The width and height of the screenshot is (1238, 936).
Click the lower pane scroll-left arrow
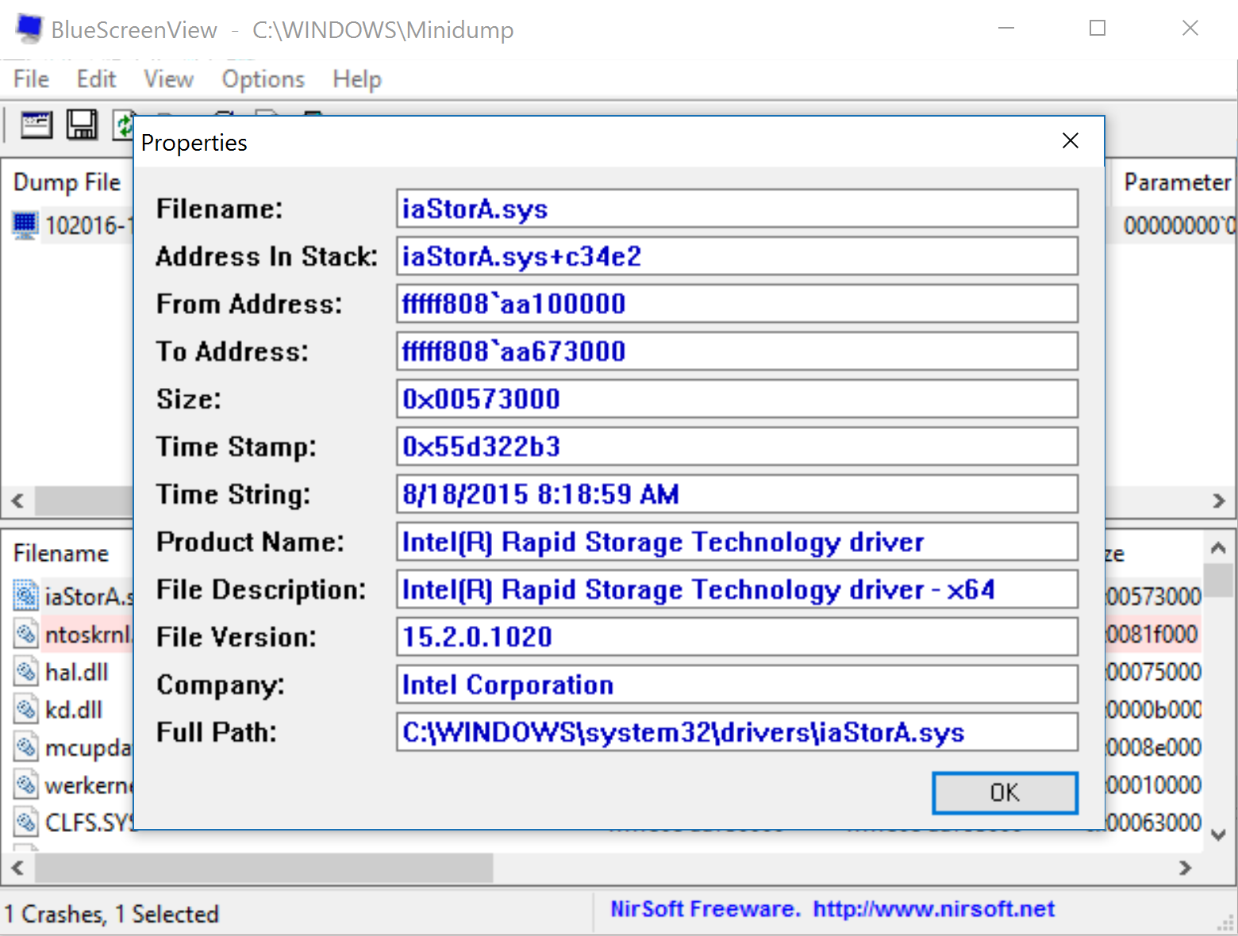point(17,868)
